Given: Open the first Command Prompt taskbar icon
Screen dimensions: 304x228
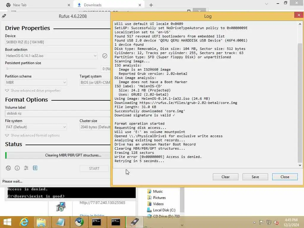Looking at the screenshot, I should 96,222.
